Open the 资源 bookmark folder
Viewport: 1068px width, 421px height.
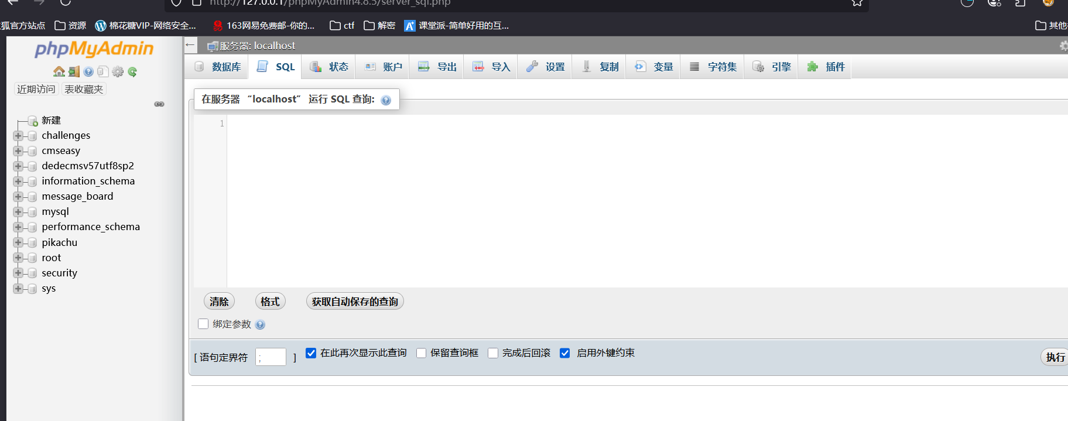tap(70, 25)
